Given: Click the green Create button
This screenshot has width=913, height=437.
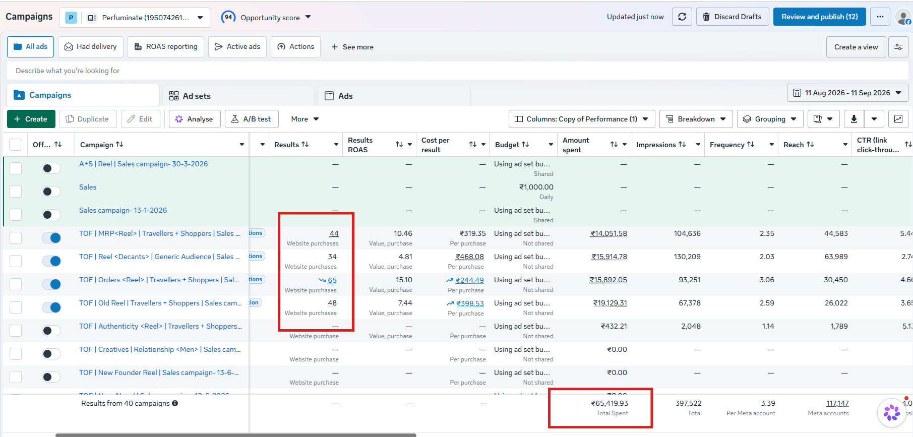Looking at the screenshot, I should click(31, 119).
